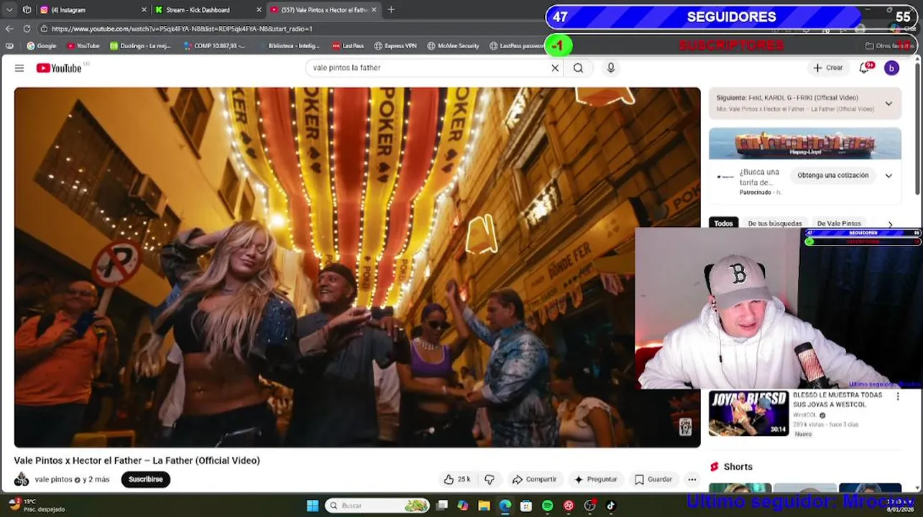
Task: Open vale pintos channel link
Action: coord(53,480)
